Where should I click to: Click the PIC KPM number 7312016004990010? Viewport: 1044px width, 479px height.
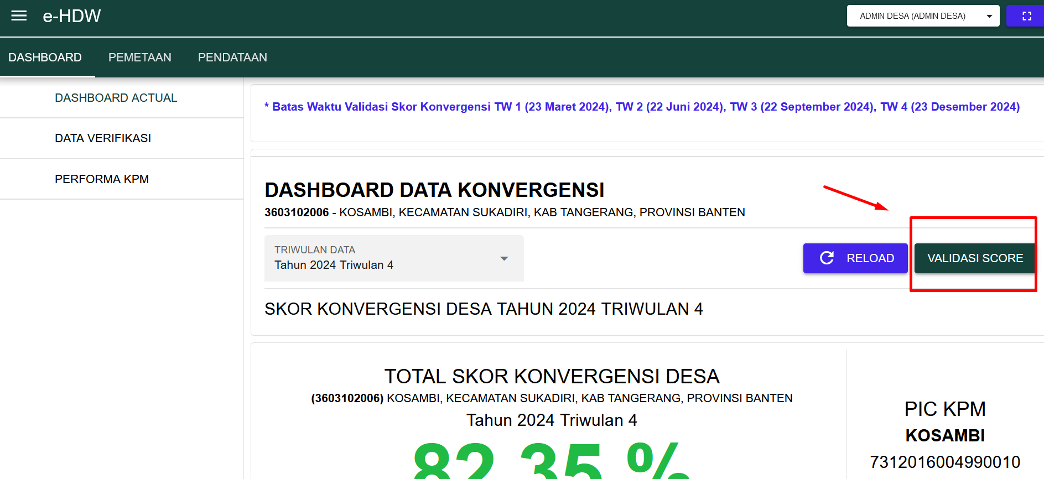[944, 462]
